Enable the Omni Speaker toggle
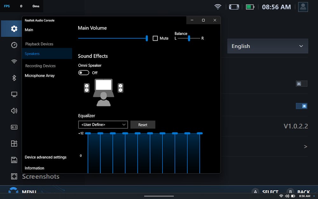Image resolution: width=318 pixels, height=199 pixels. pyautogui.click(x=84, y=73)
